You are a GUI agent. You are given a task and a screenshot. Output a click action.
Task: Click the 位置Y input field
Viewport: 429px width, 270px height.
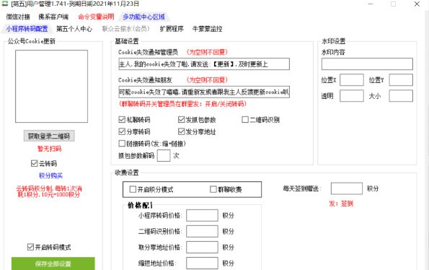click(x=401, y=80)
